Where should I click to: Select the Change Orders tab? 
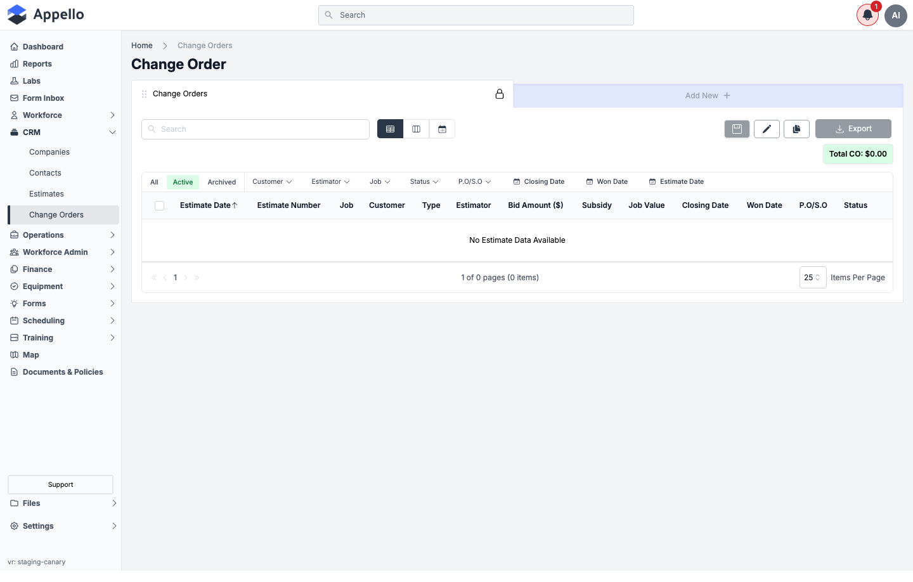(x=322, y=94)
